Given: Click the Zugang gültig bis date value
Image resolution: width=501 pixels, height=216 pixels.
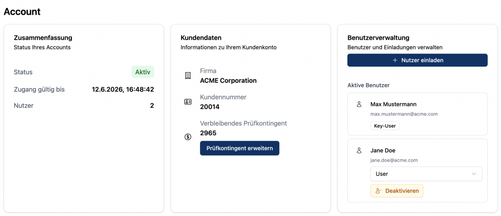Looking at the screenshot, I should coord(123,90).
